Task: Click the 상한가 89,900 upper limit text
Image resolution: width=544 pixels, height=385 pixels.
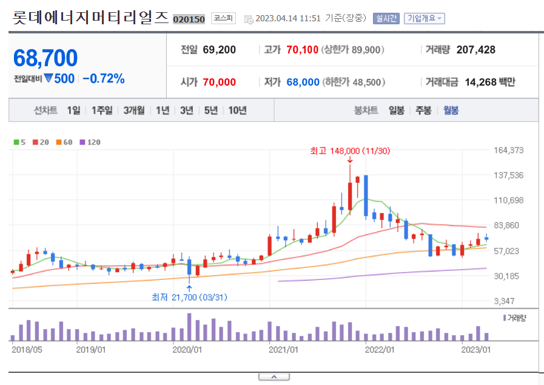Action: [352, 50]
